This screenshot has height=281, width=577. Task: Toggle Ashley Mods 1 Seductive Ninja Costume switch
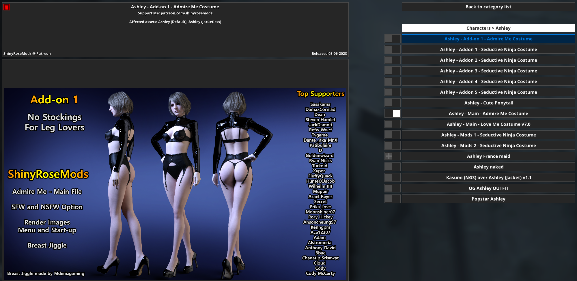393,135
